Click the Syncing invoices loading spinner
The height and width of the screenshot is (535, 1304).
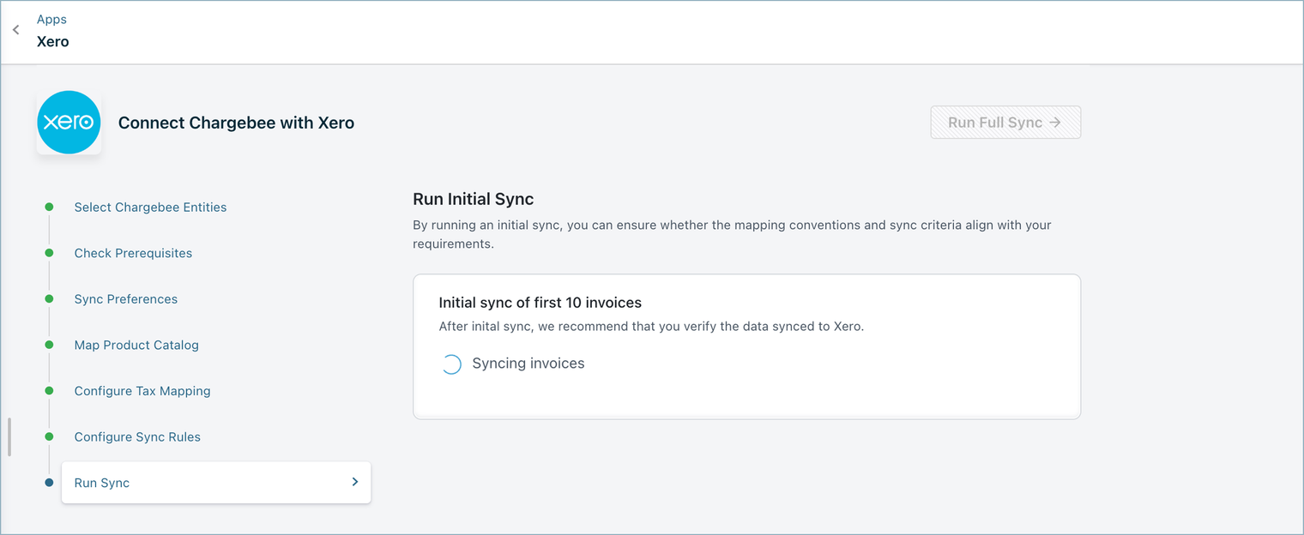tap(451, 364)
